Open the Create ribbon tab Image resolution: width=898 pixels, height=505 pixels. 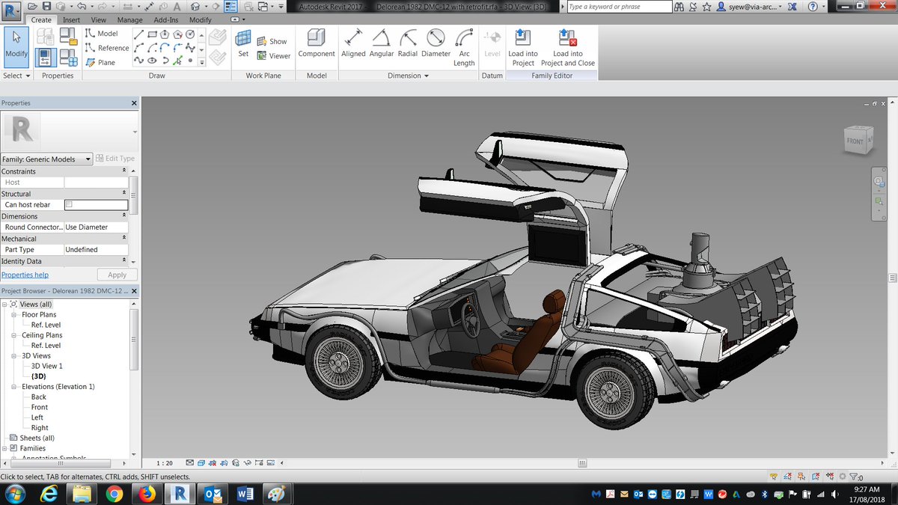pos(41,20)
